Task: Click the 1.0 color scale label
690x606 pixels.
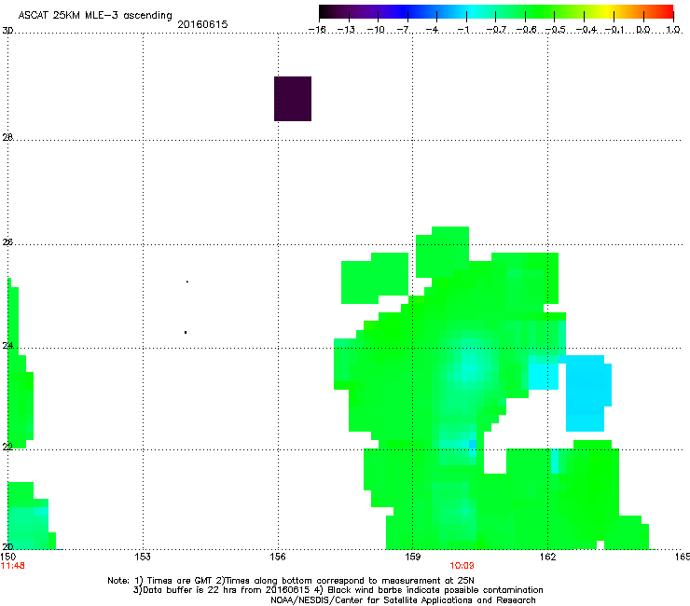Action: point(673,30)
